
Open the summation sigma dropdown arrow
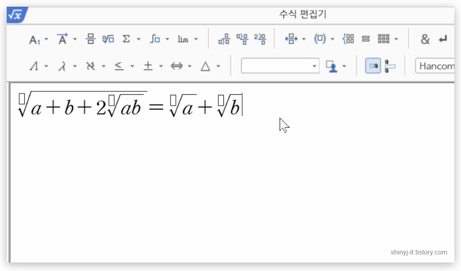click(139, 39)
